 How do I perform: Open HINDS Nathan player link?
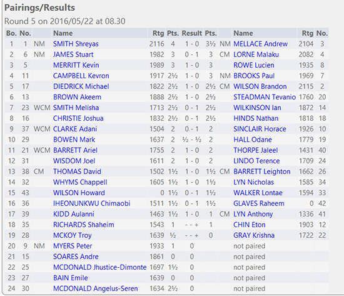click(256, 118)
